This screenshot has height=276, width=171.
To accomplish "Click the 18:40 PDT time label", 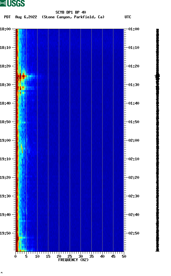I will coord(5,103).
